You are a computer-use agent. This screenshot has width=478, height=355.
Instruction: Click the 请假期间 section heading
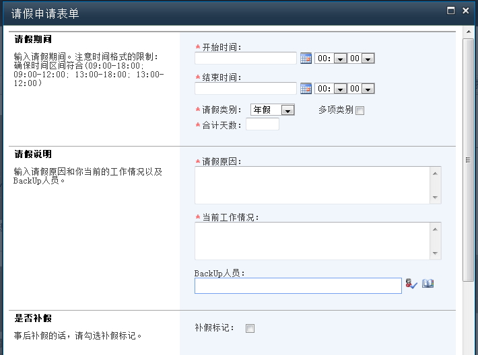point(33,39)
